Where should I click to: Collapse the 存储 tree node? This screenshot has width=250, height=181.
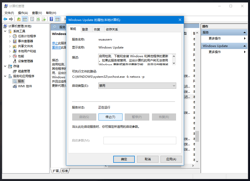click(x=5, y=66)
